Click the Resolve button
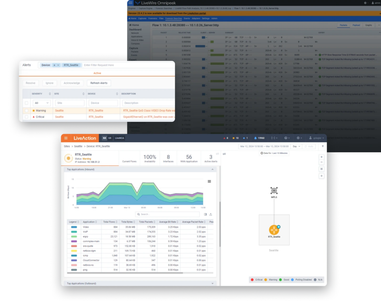 pos(31,83)
